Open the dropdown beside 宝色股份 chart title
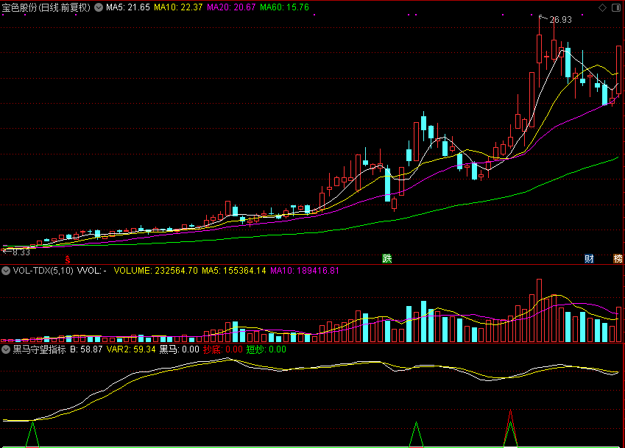 pos(99,7)
